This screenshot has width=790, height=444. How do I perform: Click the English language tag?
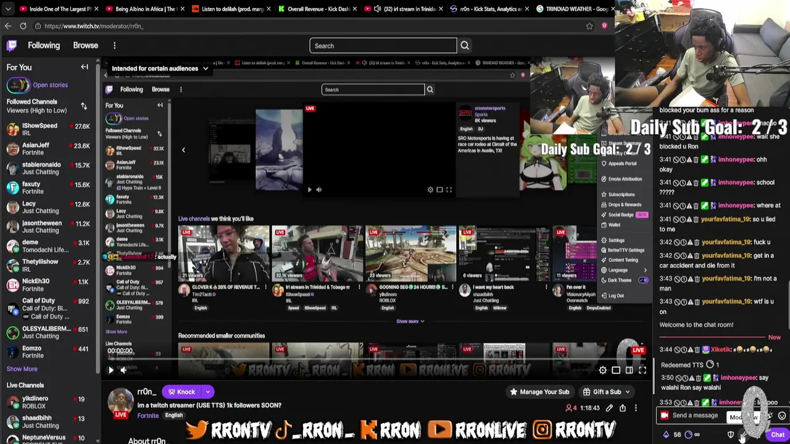tap(174, 416)
